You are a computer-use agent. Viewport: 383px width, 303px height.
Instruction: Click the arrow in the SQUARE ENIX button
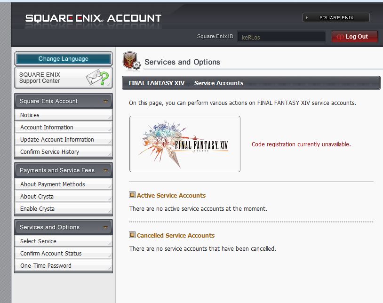pos(307,17)
